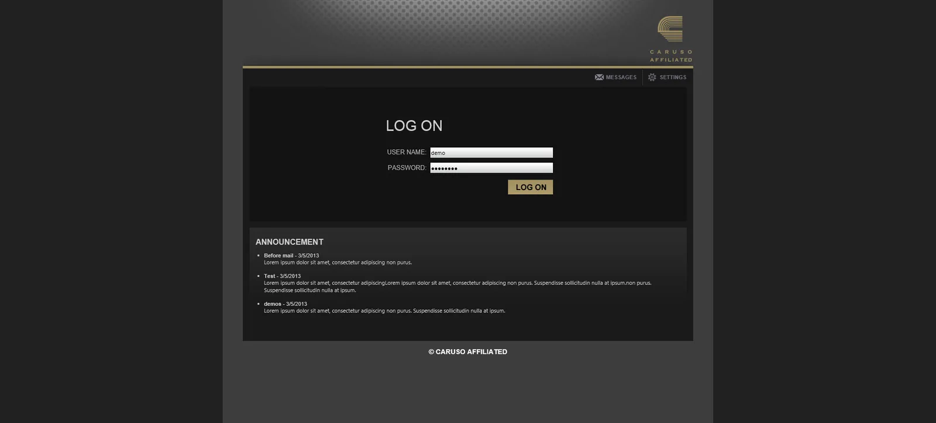
Task: Focus the Password input field
Action: click(491, 168)
